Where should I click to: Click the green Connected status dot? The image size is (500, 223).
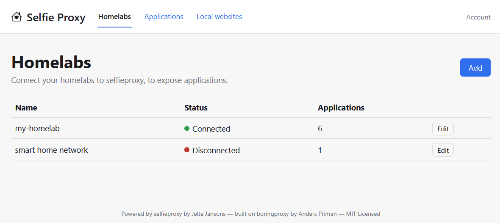tap(187, 128)
